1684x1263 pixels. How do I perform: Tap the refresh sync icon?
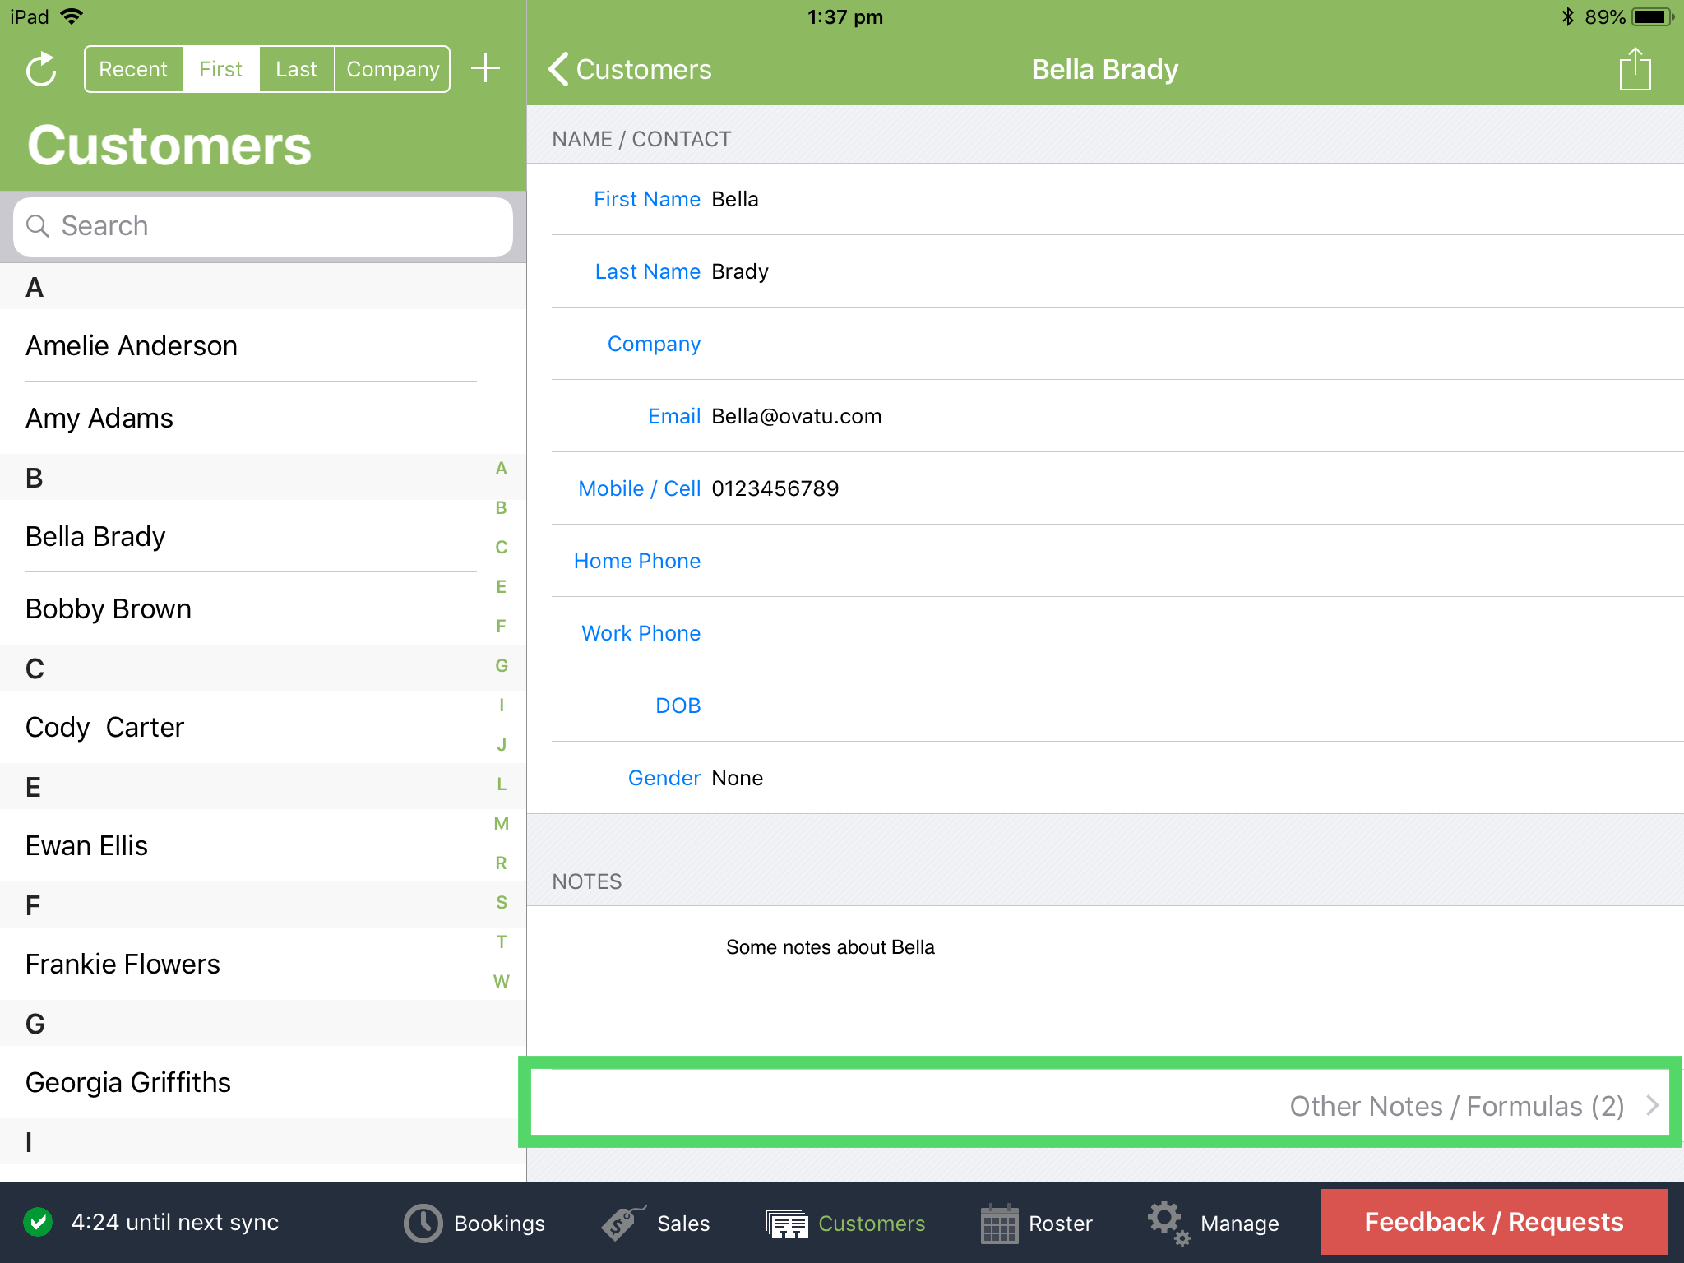[41, 69]
